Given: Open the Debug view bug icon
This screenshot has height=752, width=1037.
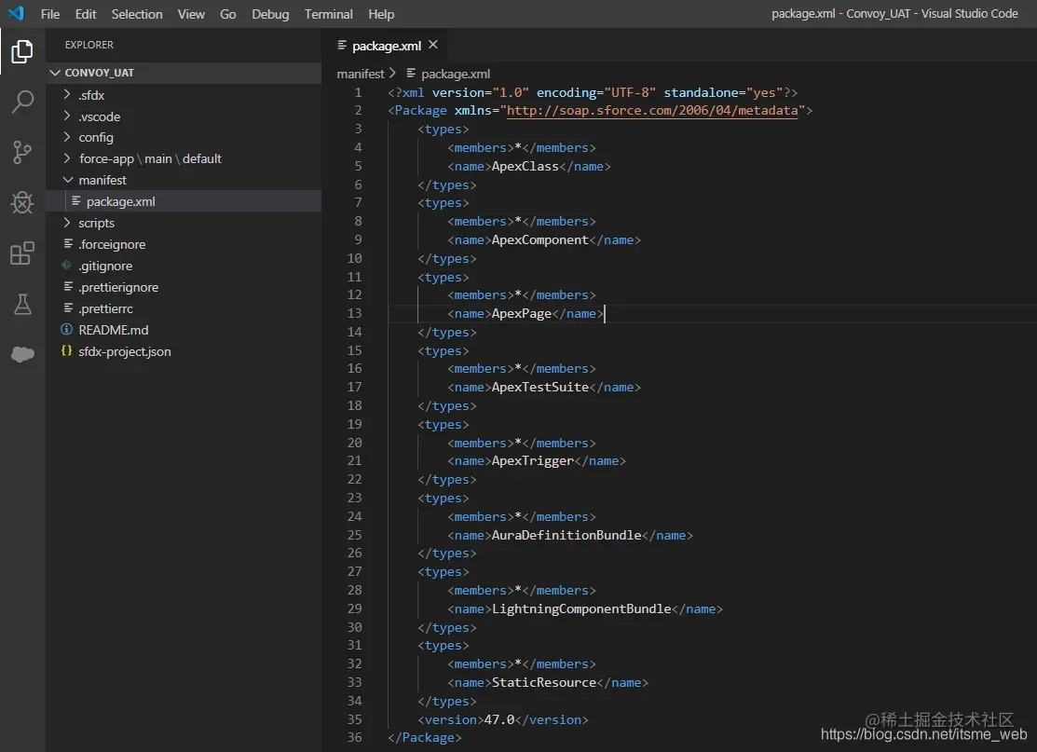Looking at the screenshot, I should 22,202.
